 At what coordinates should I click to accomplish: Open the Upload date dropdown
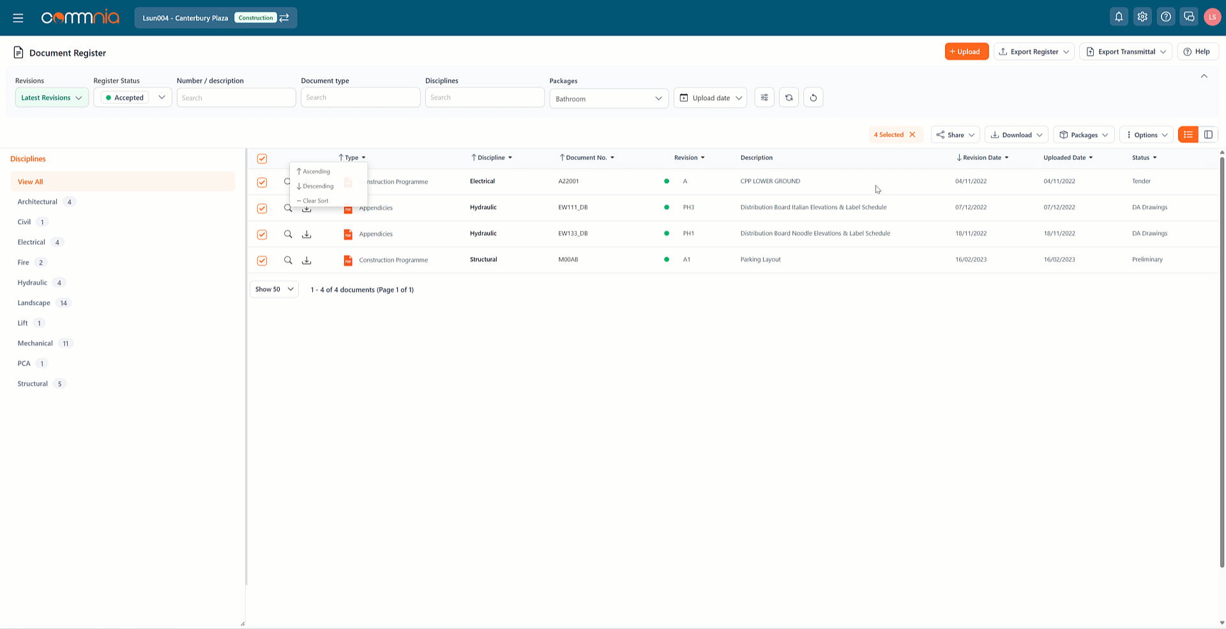pos(710,98)
